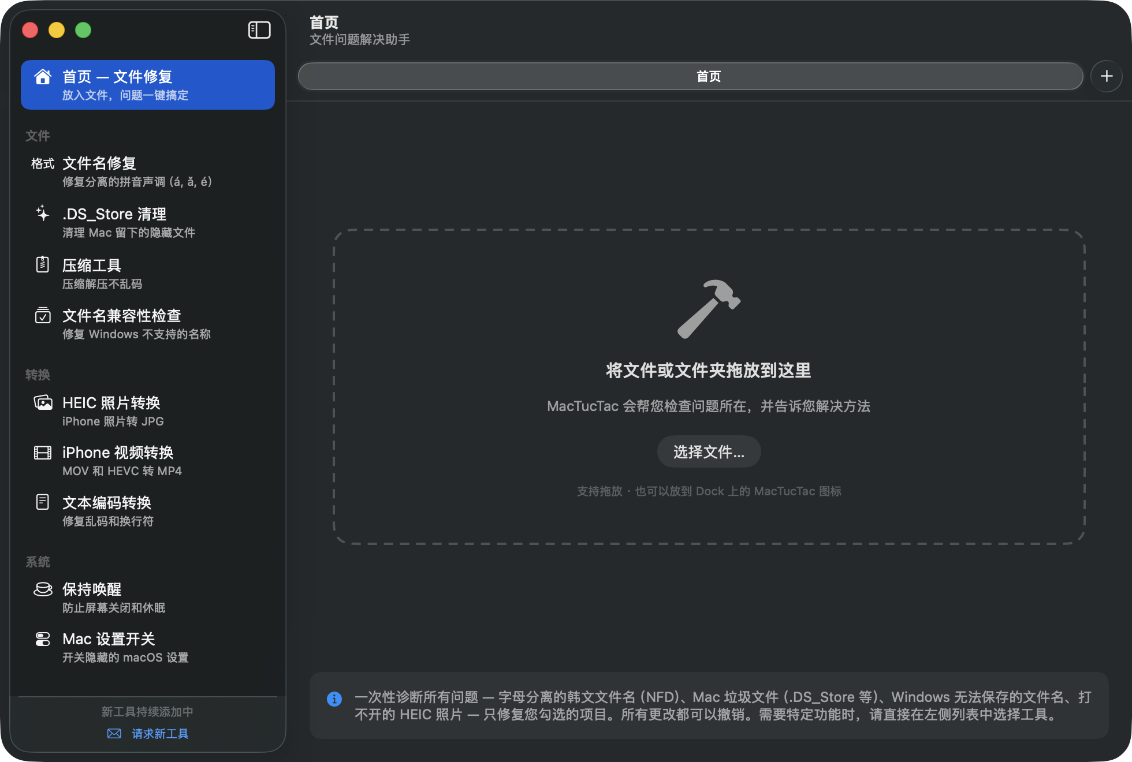Screen dimensions: 1132x762
Task: Select 首页 — 文件修复 in sidebar
Action: [148, 85]
